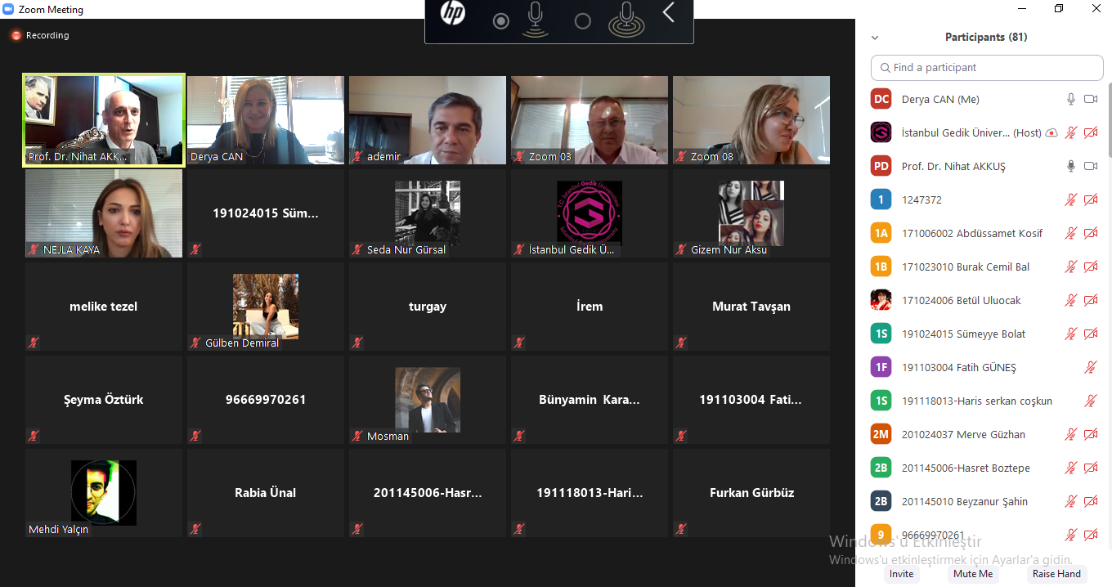Viewport: 1112px width, 587px height.
Task: Click camera-off icon for Beyzanur Şahin
Action: 1091,501
